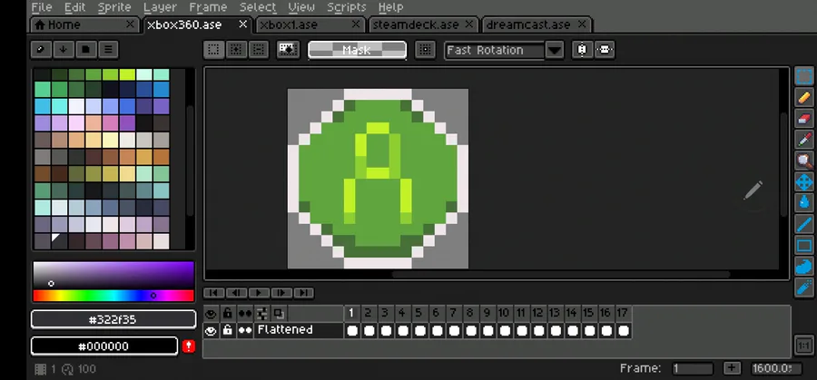Click the rotation pivot icon
This screenshot has width=817, height=380.
coord(425,50)
